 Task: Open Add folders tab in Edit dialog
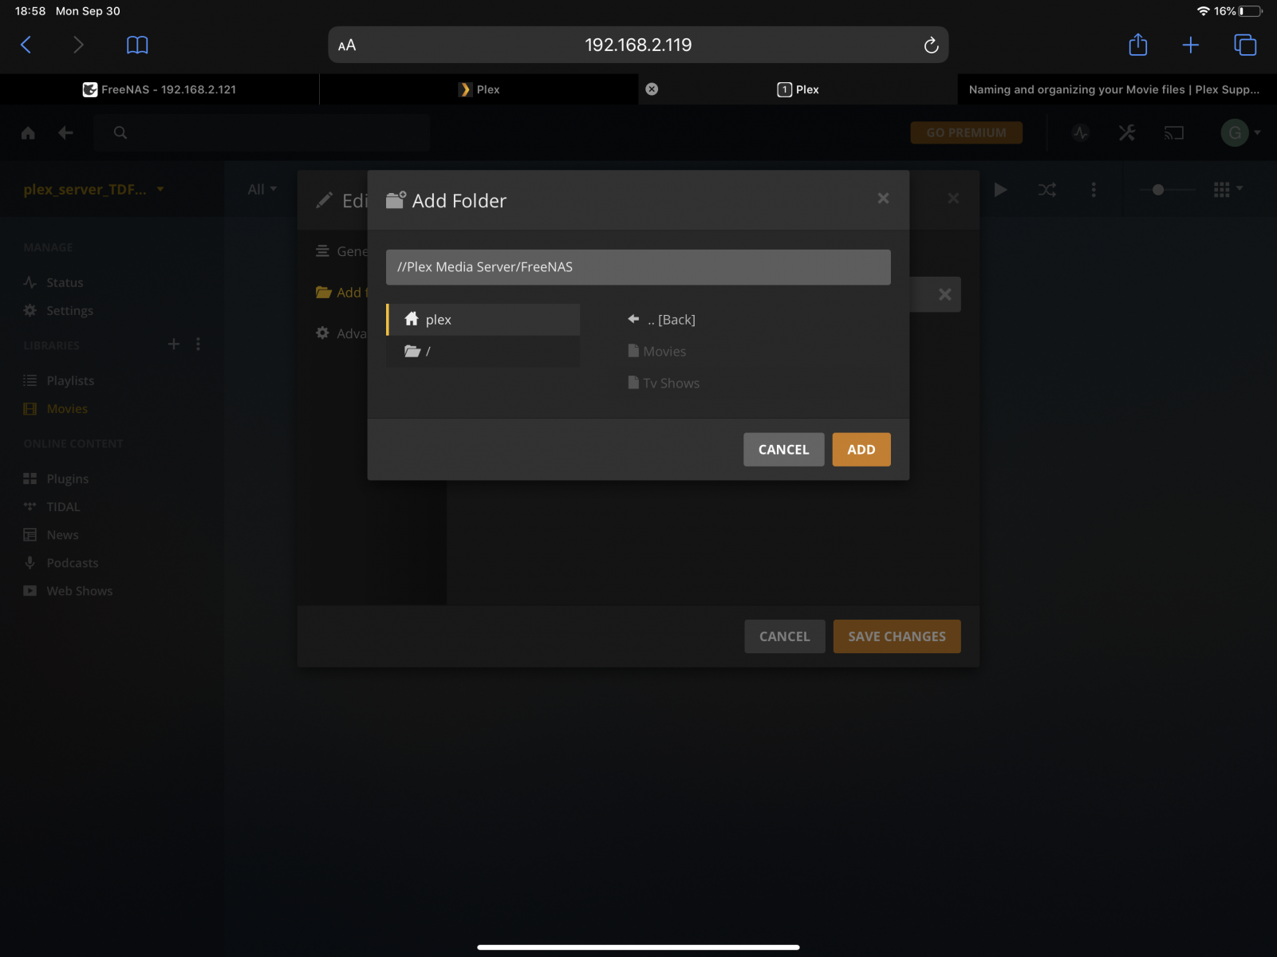coord(341,293)
